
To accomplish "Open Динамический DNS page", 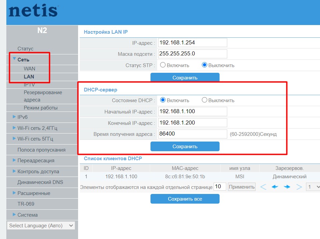I will pyautogui.click(x=40, y=182).
